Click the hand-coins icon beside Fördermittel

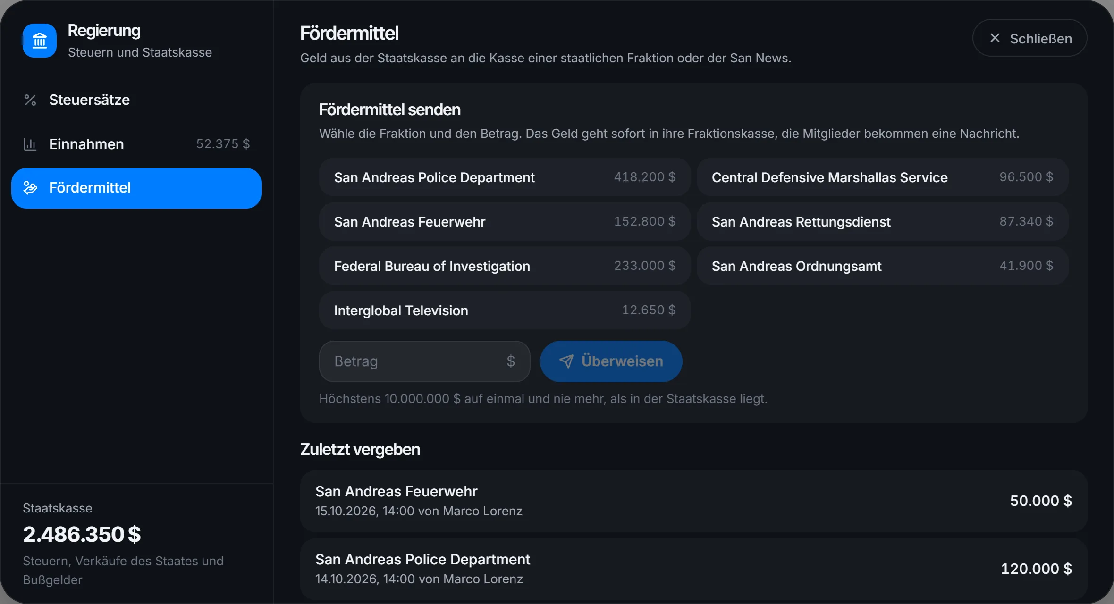[30, 188]
